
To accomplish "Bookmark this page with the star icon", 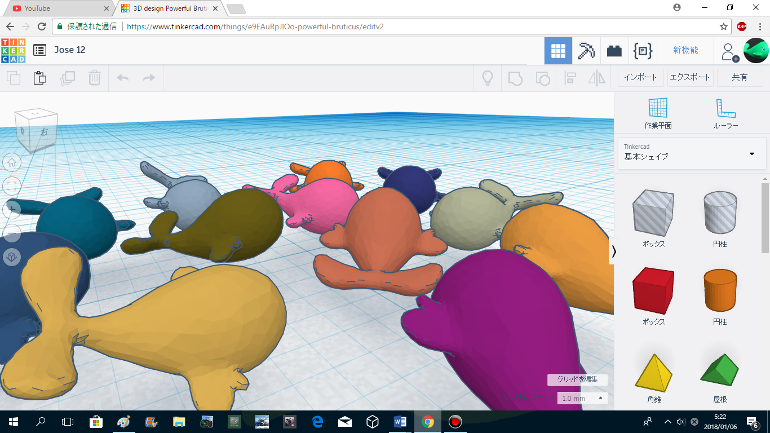I will click(x=724, y=26).
